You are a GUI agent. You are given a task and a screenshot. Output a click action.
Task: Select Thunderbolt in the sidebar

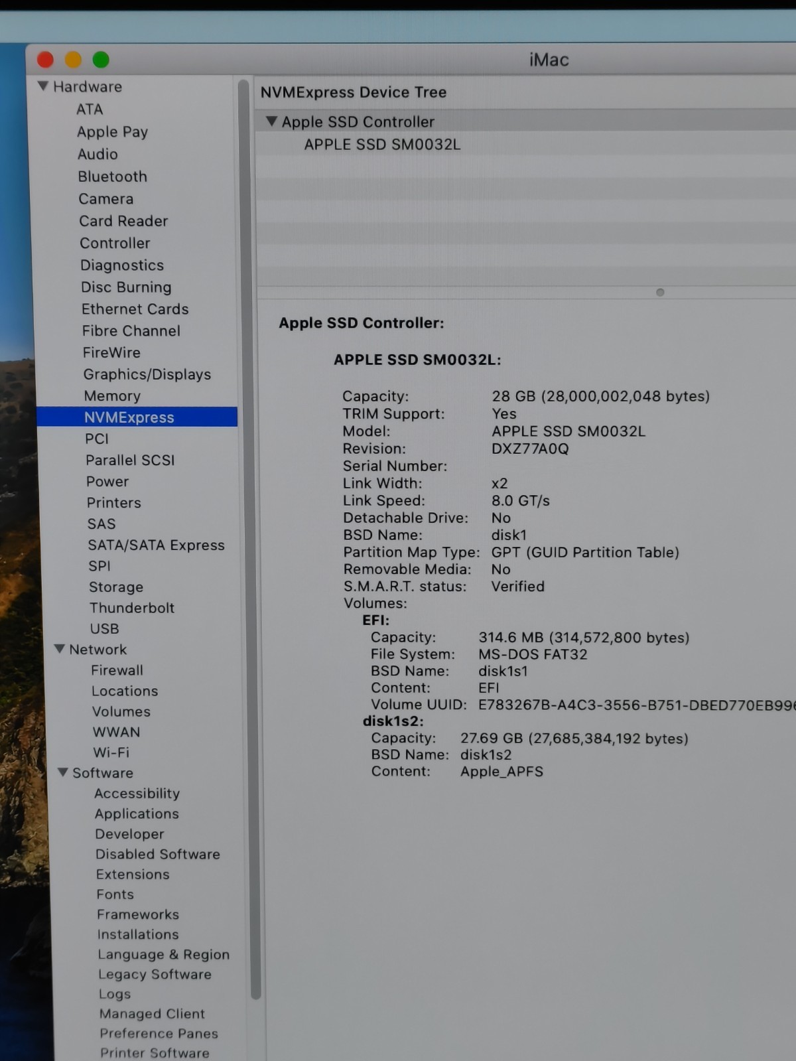coord(131,608)
